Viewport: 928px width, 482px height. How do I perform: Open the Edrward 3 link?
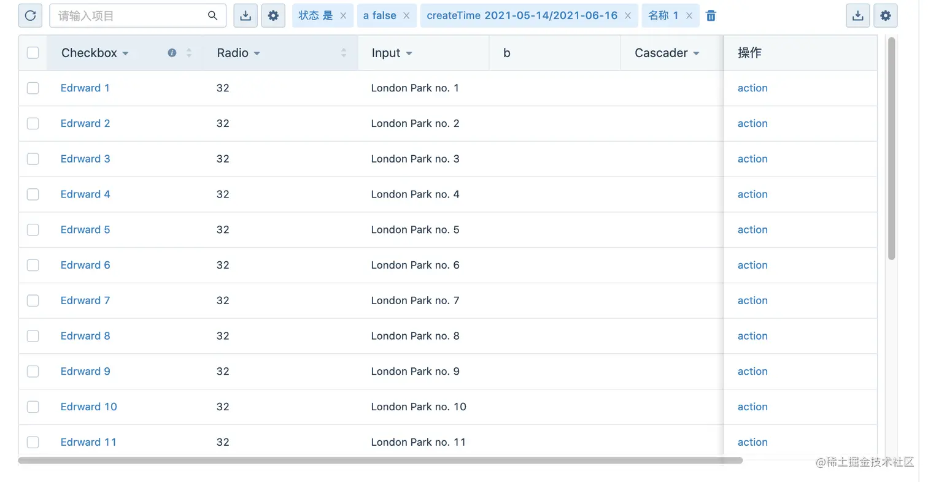(x=85, y=159)
